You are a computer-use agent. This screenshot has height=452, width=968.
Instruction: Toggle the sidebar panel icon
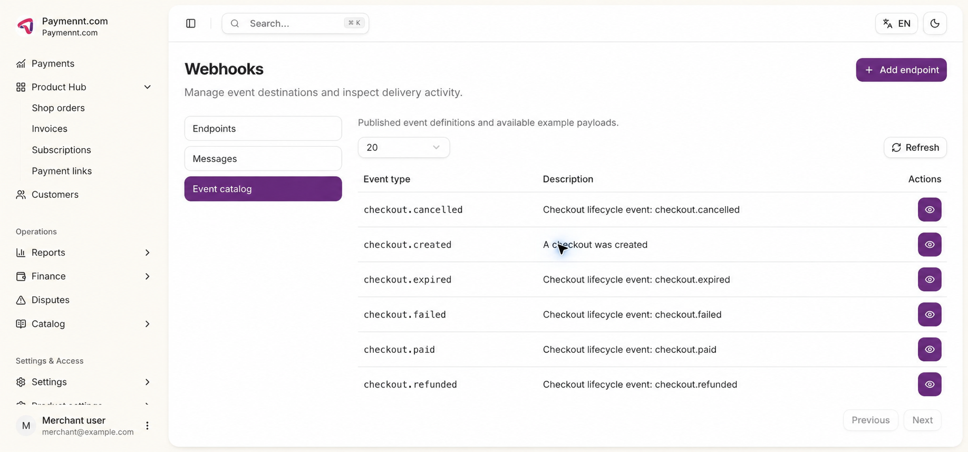[x=191, y=23]
